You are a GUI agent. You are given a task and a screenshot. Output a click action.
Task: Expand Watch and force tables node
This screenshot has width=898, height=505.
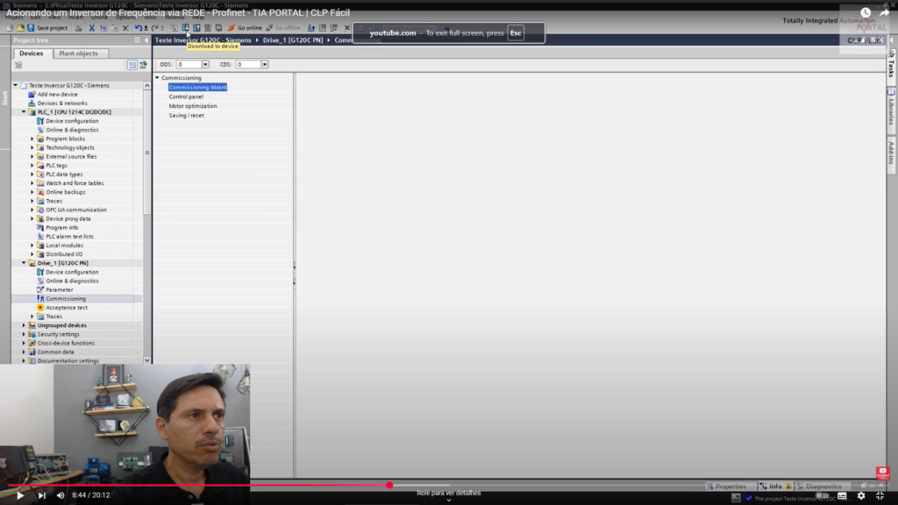click(x=32, y=183)
